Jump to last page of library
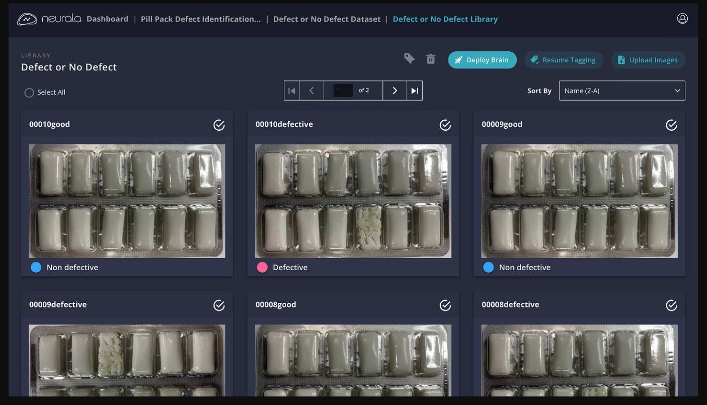Viewport: 707px width, 405px height. (415, 91)
